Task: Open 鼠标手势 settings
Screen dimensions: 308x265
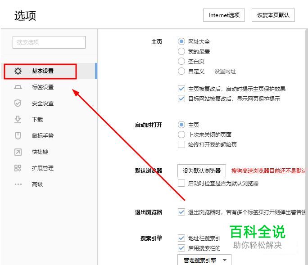Action: pyautogui.click(x=49, y=135)
